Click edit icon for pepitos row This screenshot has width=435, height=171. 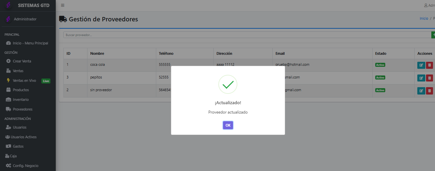(421, 78)
